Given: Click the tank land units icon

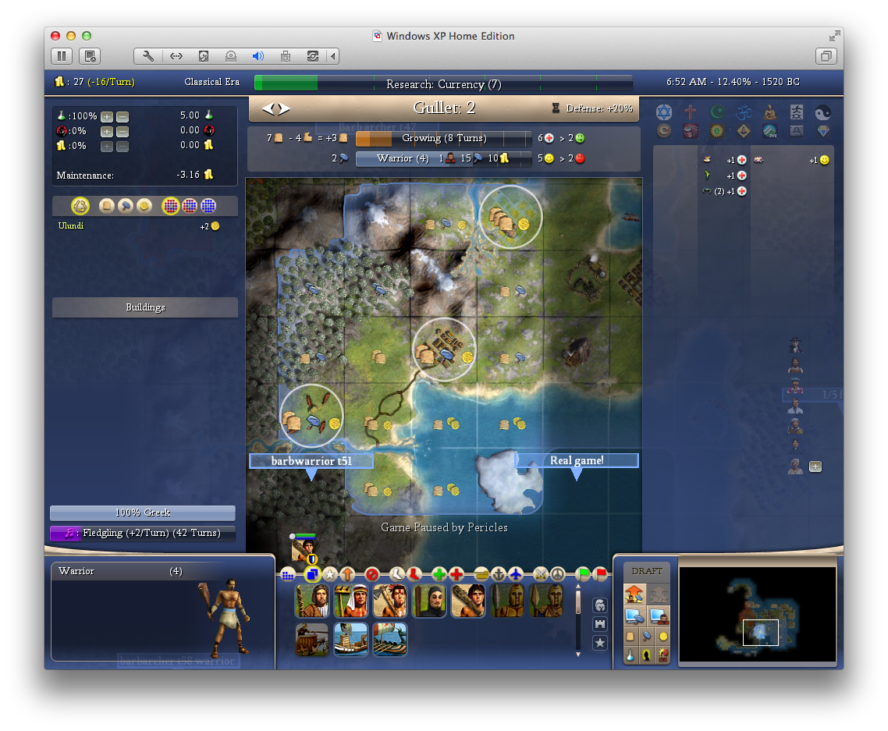Looking at the screenshot, I should click(481, 575).
